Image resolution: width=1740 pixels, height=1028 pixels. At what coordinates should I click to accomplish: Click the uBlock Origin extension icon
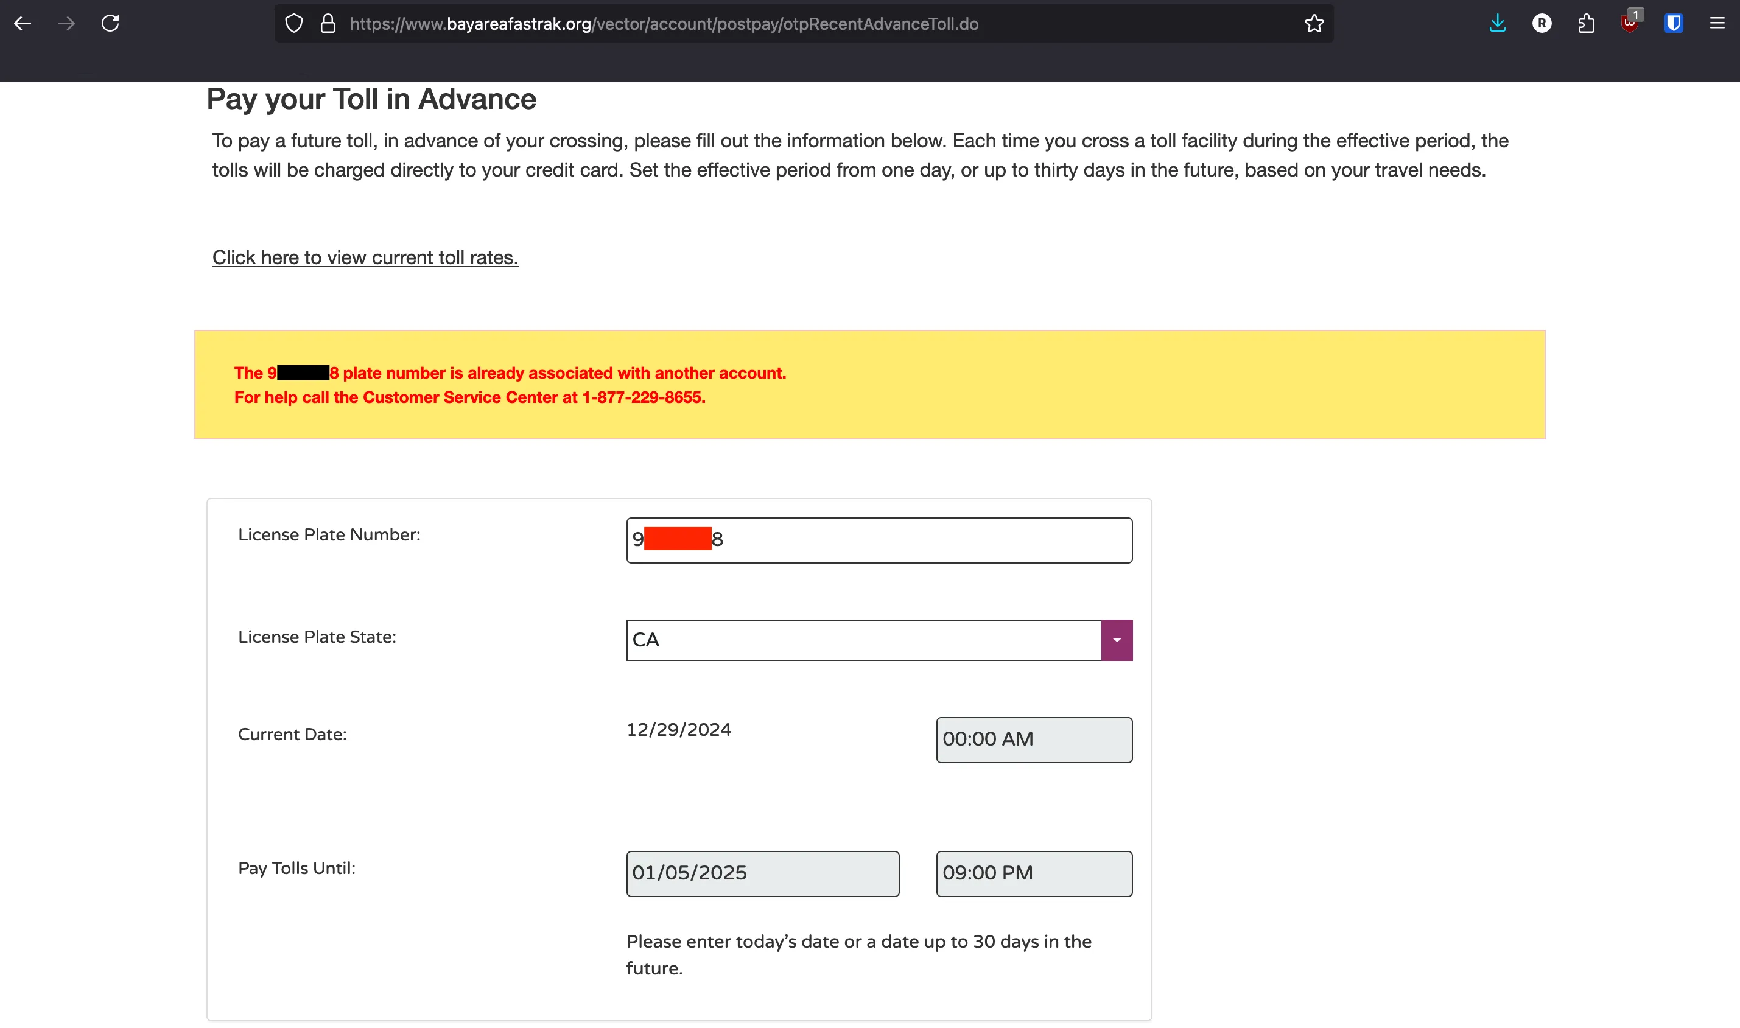tap(1630, 24)
